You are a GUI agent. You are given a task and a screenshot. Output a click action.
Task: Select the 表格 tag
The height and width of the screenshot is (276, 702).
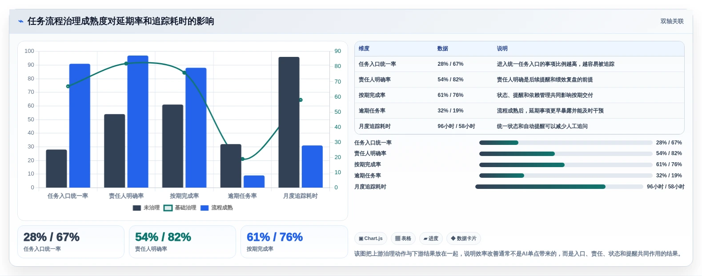pyautogui.click(x=403, y=239)
